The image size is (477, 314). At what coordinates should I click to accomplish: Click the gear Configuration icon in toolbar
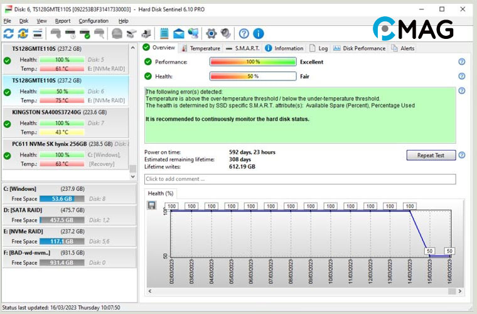pos(212,34)
